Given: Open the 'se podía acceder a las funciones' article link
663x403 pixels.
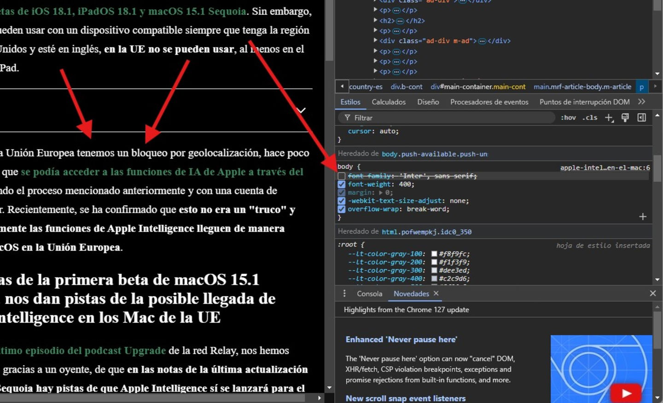Looking at the screenshot, I should 162,172.
